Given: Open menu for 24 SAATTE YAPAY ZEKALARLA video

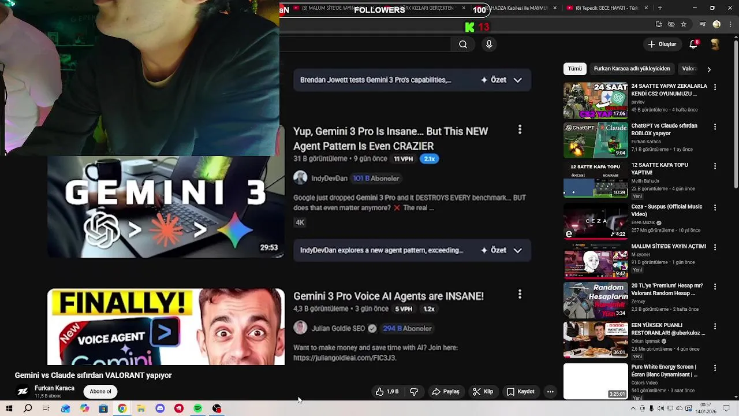Looking at the screenshot, I should (x=715, y=87).
